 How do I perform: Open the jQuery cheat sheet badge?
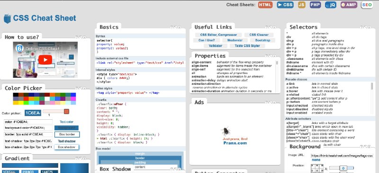(331, 5)
